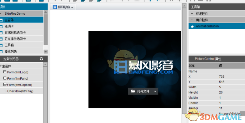Click the 暴风影音 BAOFENG.COM logo picture
The width and height of the screenshot is (245, 123).
[143, 67]
